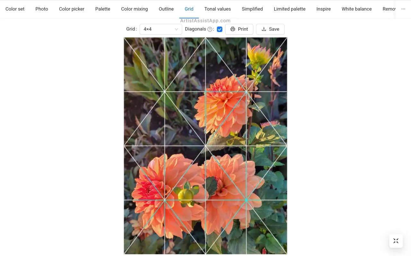Click the Print button
The width and height of the screenshot is (411, 256).
click(x=239, y=29)
